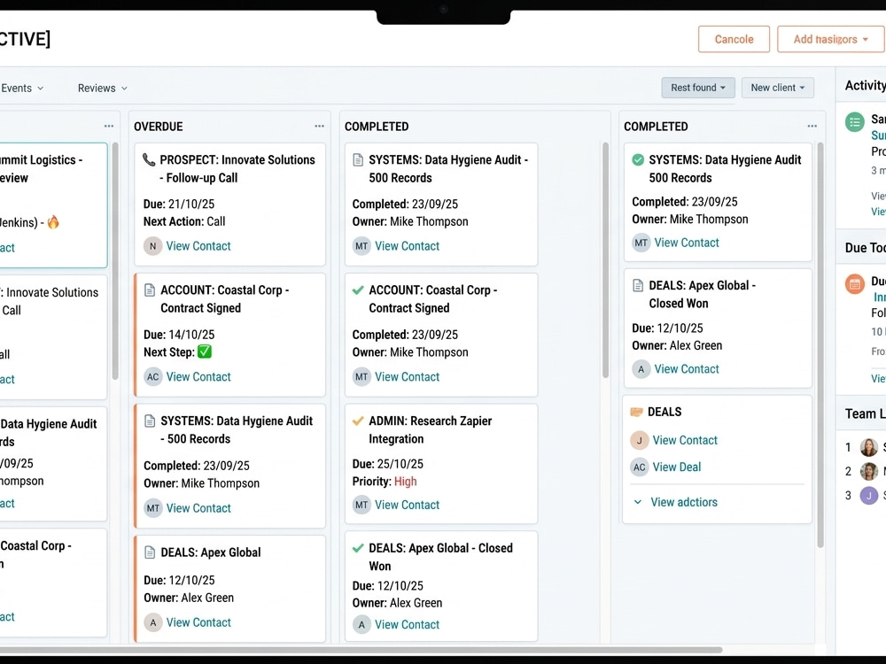Click Owner: Alex Green on overdue Apex Global card
The height and width of the screenshot is (664, 886).
(188, 598)
